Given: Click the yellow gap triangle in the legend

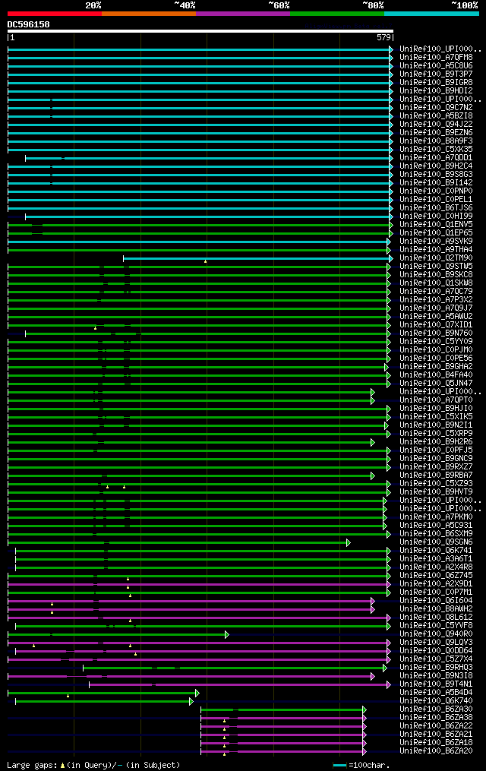Looking at the screenshot, I should pyautogui.click(x=63, y=766).
